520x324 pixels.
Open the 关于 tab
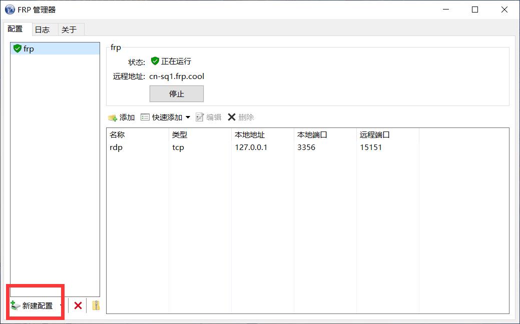71,30
